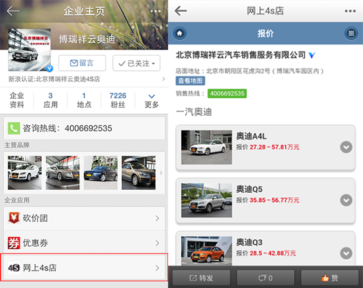Tap the red 砍价团 yuan icon
This screenshot has height=288, width=363.
point(14,218)
